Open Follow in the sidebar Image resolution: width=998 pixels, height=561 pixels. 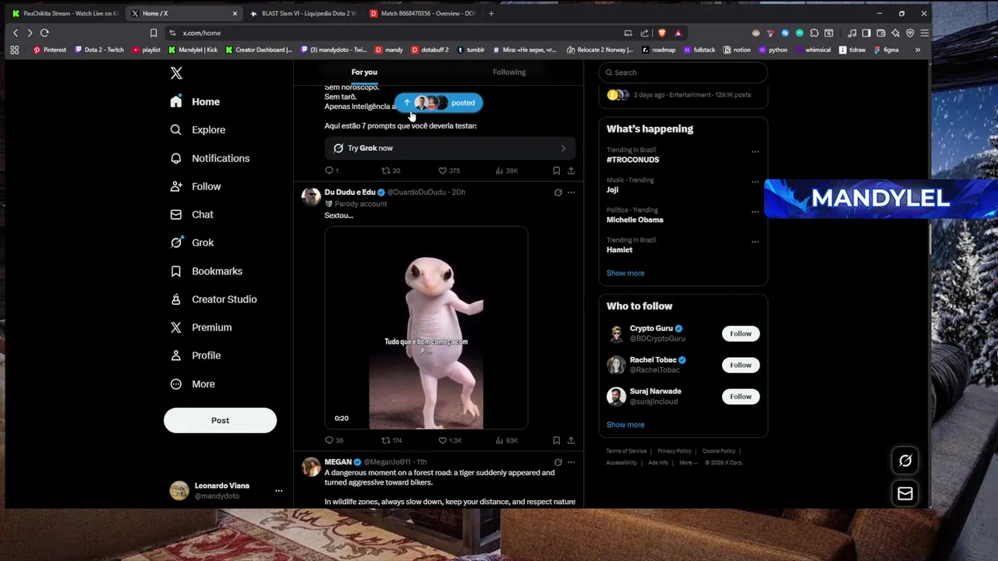coord(196,186)
